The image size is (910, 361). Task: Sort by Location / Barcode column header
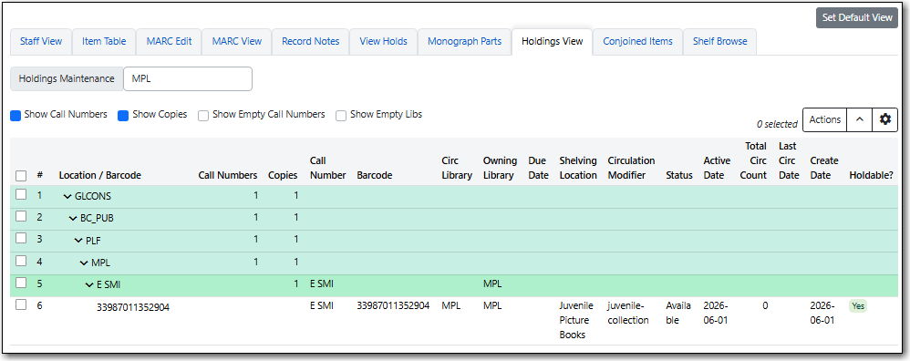coord(99,175)
